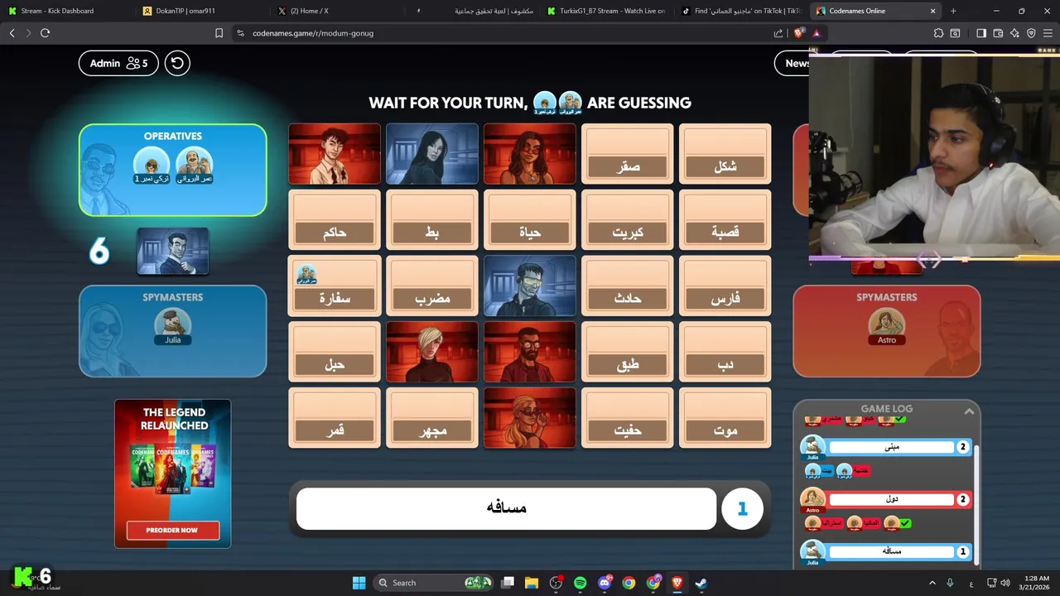Choose the حبل word card

pyautogui.click(x=335, y=353)
